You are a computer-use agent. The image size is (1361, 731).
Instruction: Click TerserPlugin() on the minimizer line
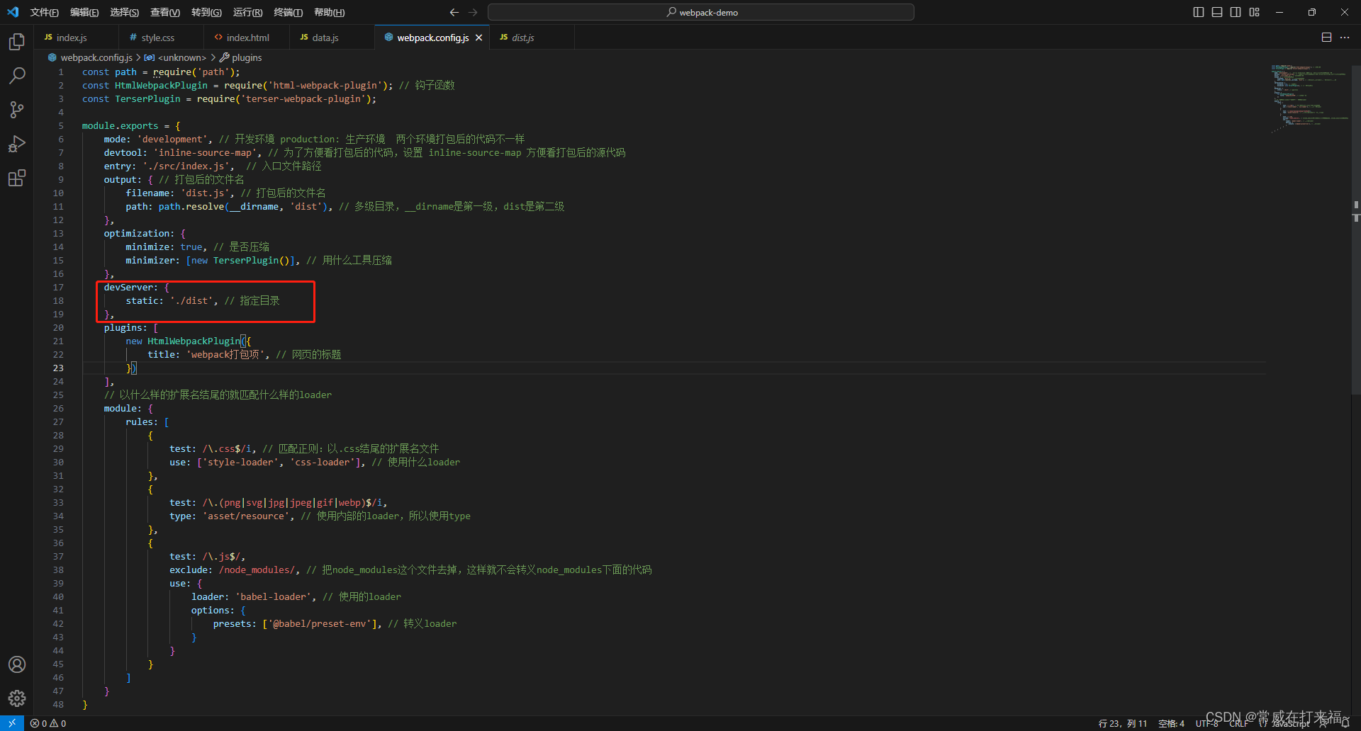252,260
